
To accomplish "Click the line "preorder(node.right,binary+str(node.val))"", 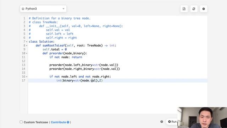I will (x=84, y=69).
